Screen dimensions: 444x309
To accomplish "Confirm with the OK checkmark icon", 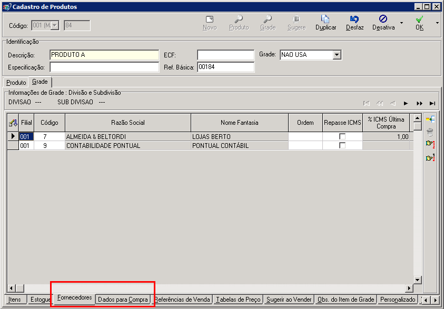I will tap(419, 19).
